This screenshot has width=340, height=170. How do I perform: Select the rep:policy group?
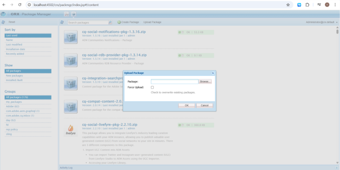click(28, 129)
